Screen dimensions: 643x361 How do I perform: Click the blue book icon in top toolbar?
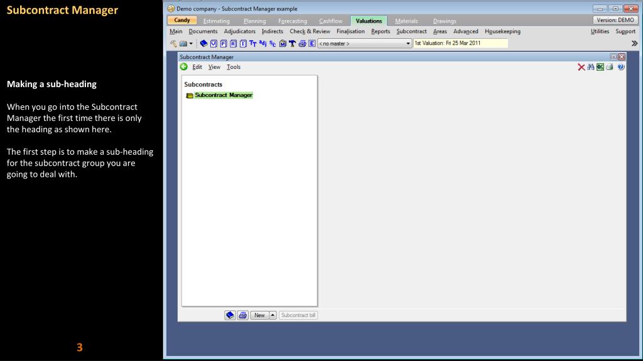(203, 43)
